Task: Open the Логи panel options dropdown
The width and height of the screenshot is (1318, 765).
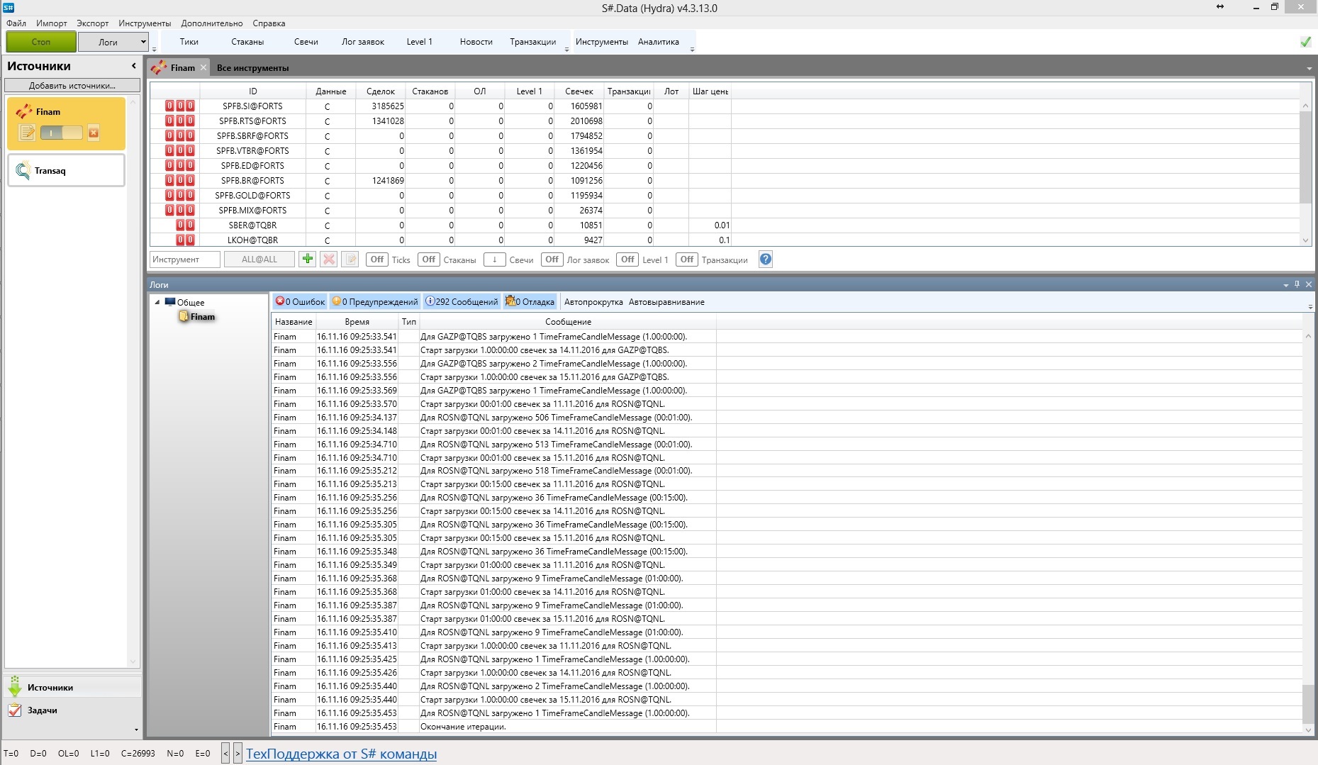Action: click(x=1286, y=285)
